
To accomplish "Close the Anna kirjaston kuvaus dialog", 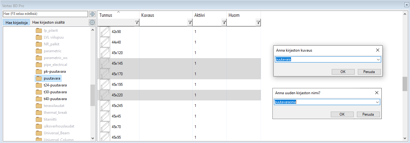I will (x=378, y=50).
